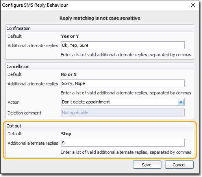Focus the Confirmation alternate replies field

click(123, 45)
